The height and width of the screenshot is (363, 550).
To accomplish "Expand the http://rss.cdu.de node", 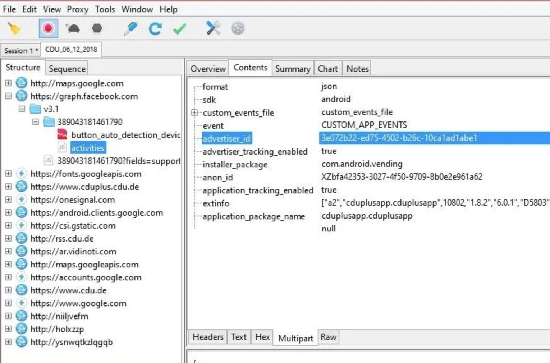I will [8, 238].
